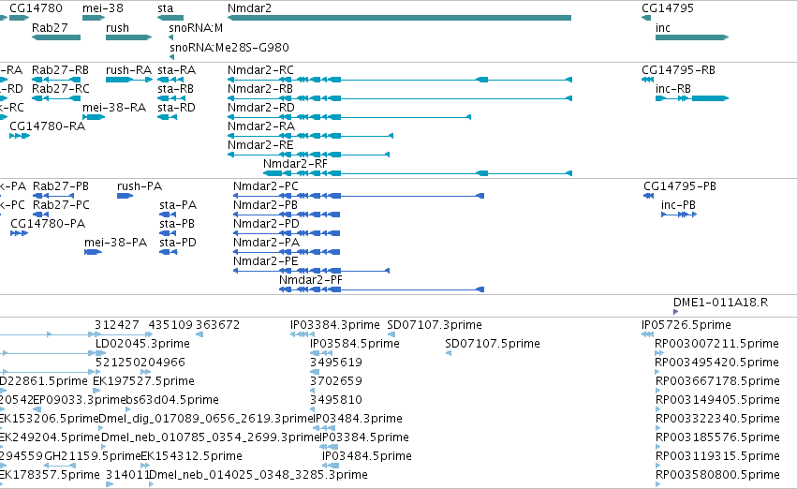Click protein Nmdar2-PB

pyautogui.click(x=265, y=205)
